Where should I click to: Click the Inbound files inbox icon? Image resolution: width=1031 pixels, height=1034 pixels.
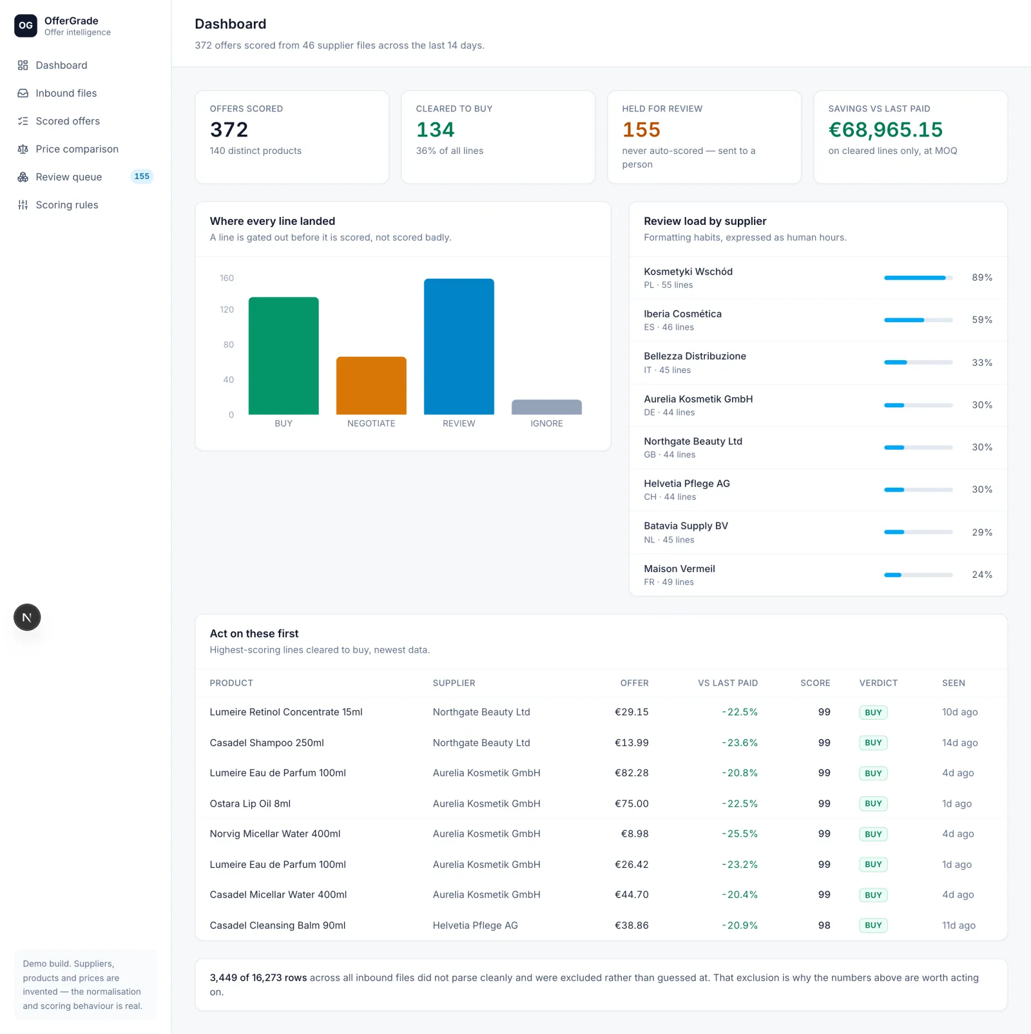(23, 93)
